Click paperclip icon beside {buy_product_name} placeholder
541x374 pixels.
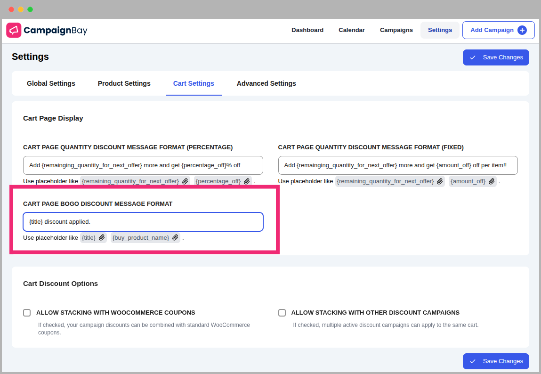point(175,238)
